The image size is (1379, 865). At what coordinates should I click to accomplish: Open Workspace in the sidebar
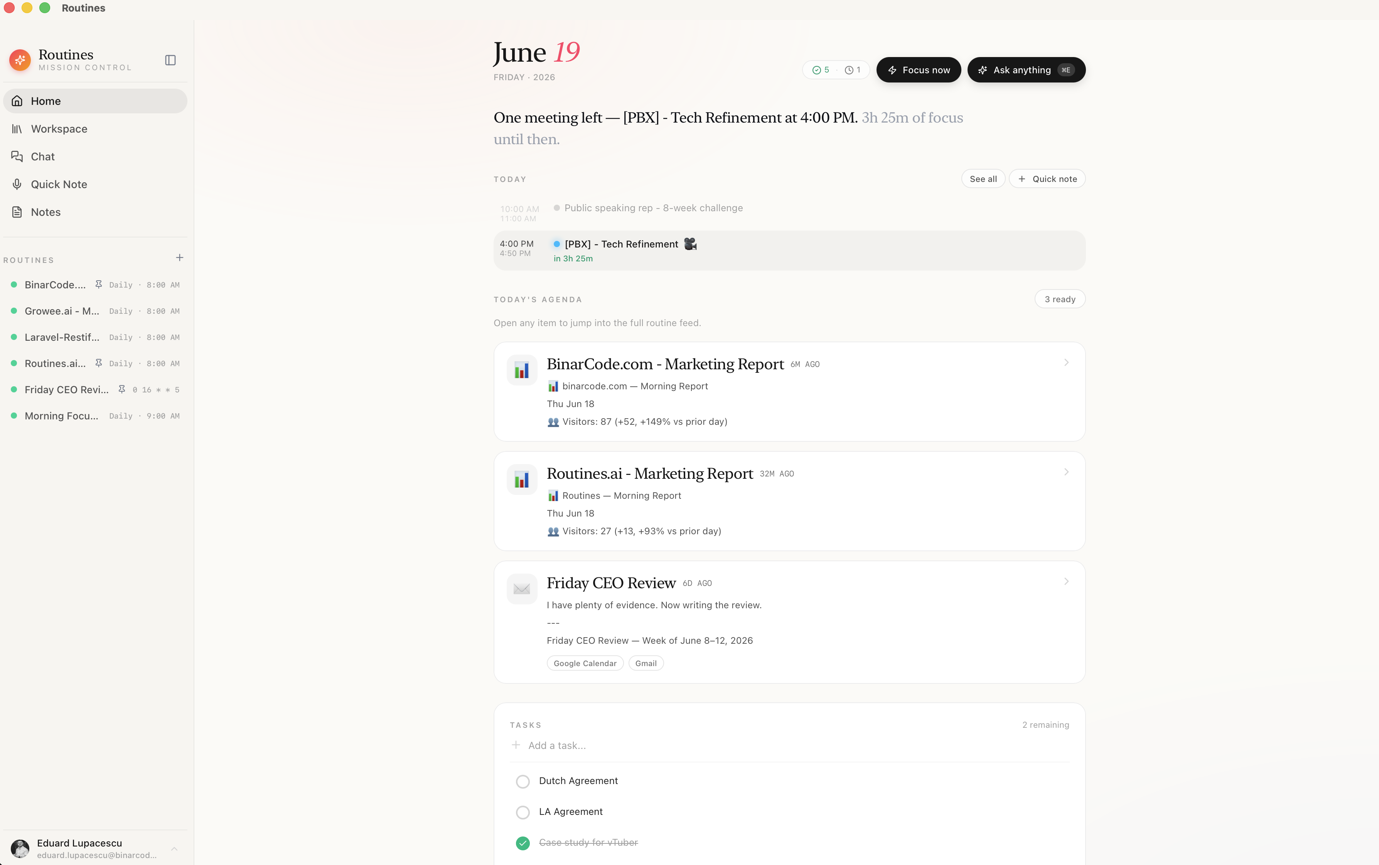point(95,129)
